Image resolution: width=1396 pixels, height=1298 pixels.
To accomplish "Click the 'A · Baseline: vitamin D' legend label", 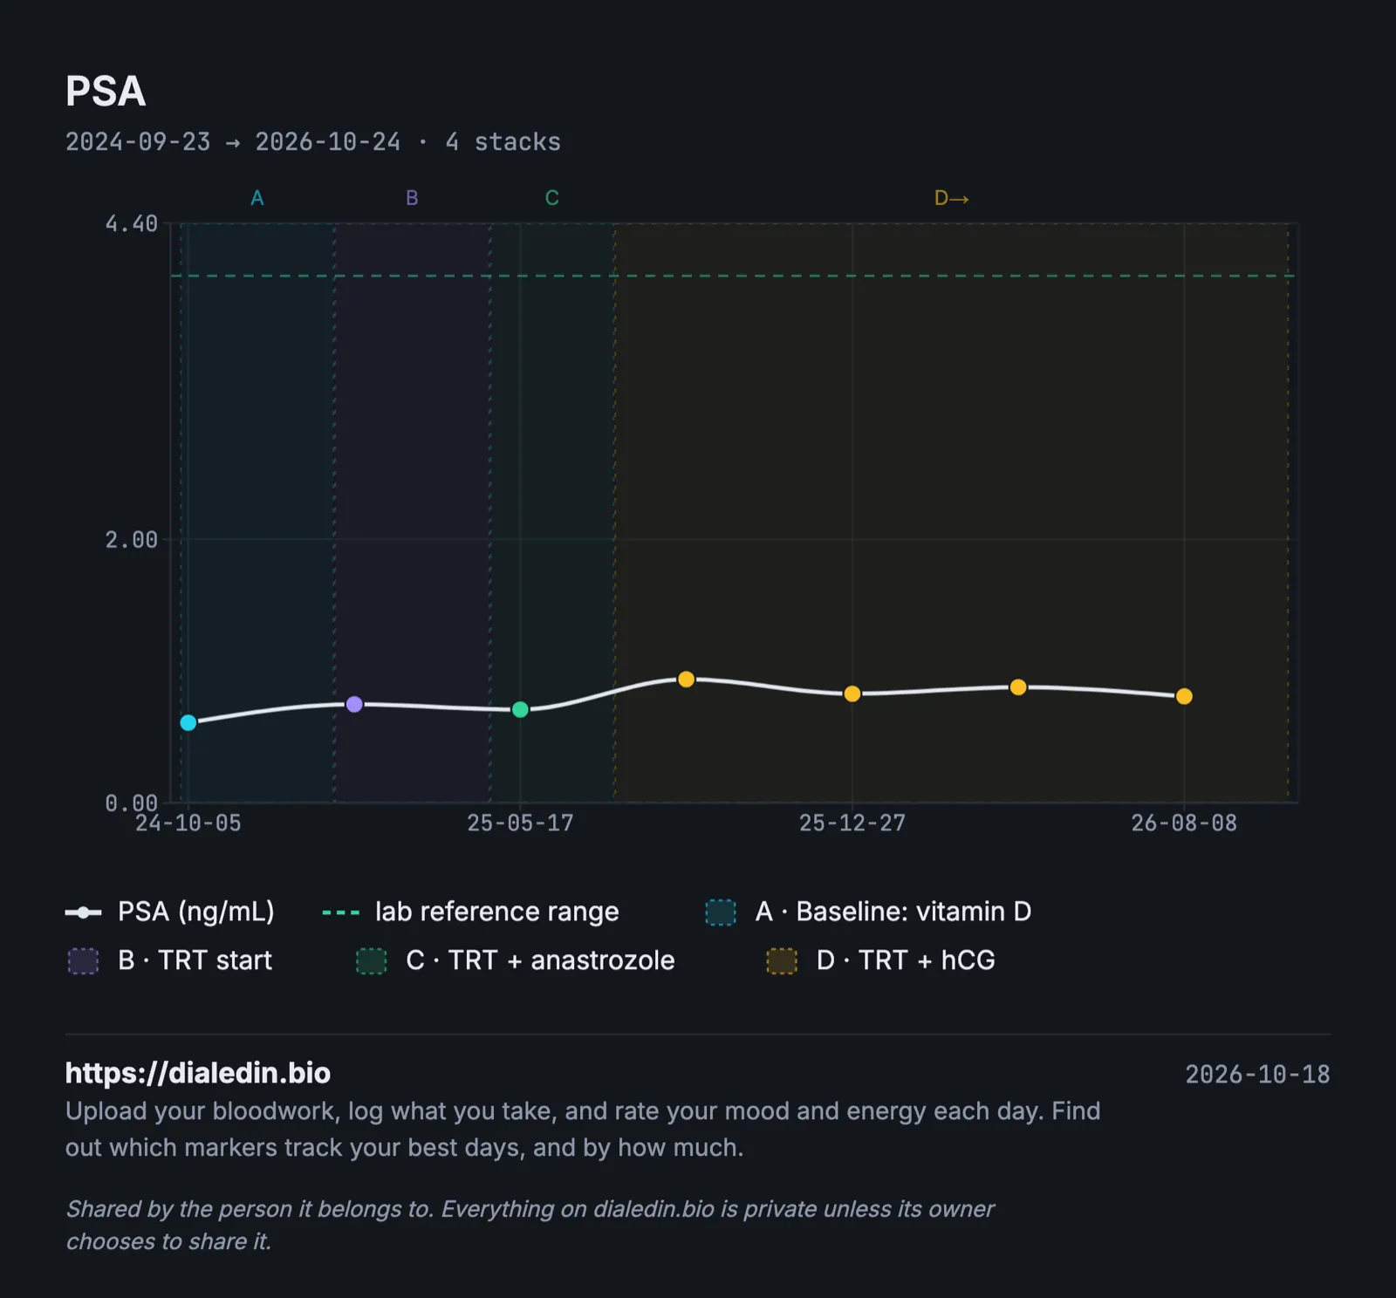I will (893, 912).
